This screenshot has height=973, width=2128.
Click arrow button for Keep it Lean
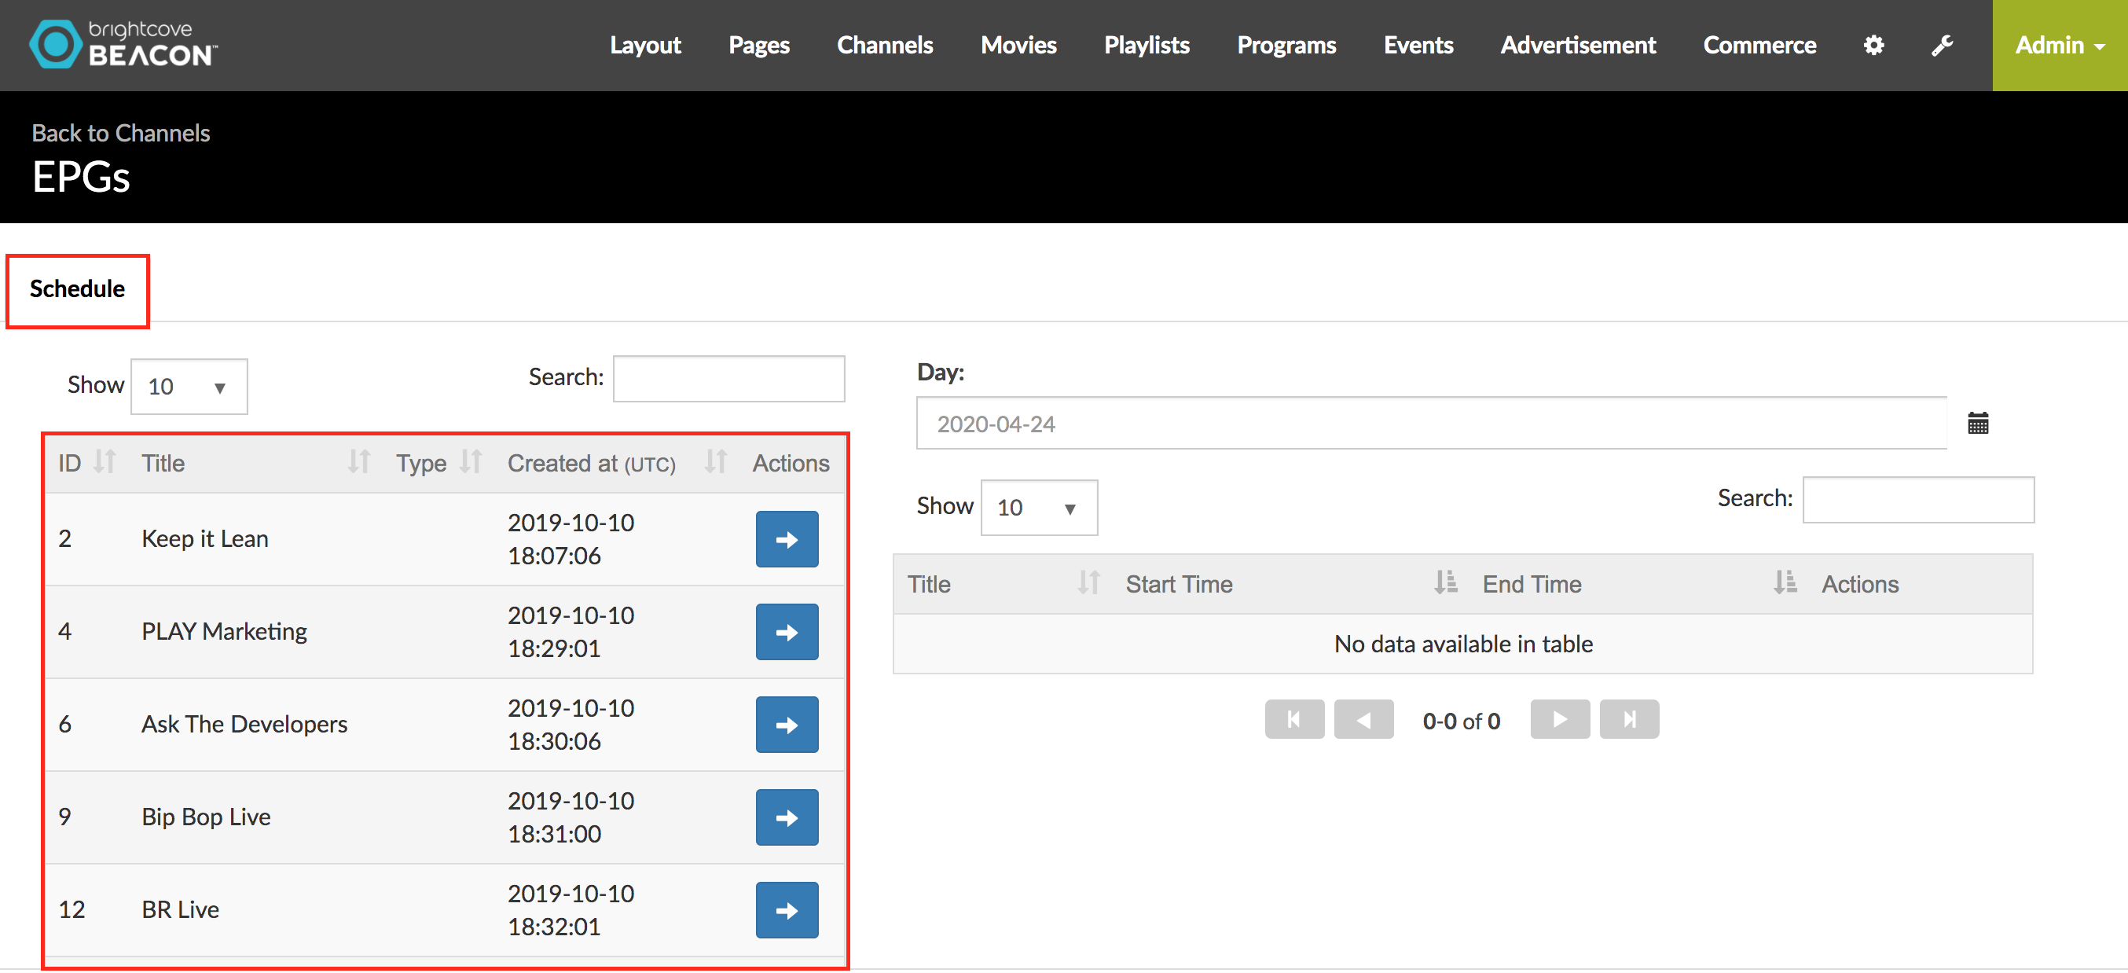787,538
